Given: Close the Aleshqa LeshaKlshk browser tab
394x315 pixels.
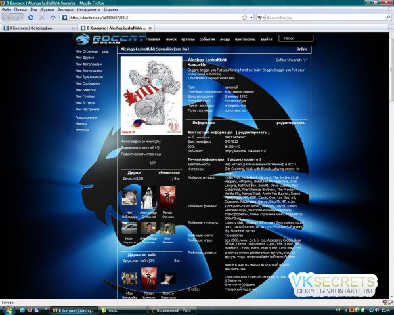Looking at the screenshot, I should point(150,28).
